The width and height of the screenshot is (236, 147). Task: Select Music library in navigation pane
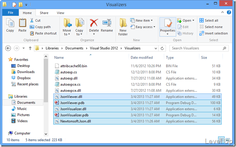click(x=19, y=109)
